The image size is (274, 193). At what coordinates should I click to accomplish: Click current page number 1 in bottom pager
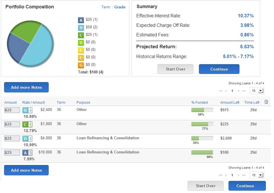pos(232,175)
